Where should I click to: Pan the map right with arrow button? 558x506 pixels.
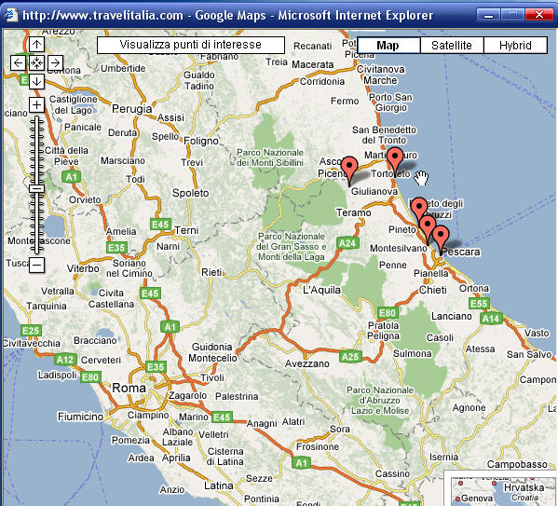55,63
